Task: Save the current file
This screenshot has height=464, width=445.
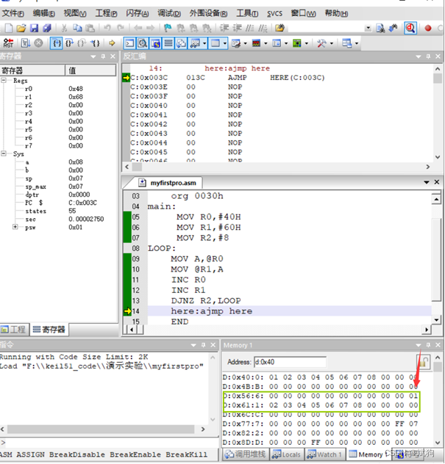Action: (35, 28)
